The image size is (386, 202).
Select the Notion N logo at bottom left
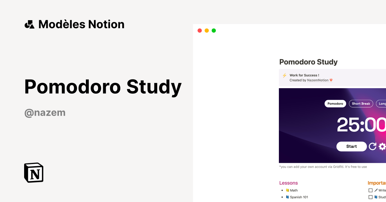pos(33,173)
